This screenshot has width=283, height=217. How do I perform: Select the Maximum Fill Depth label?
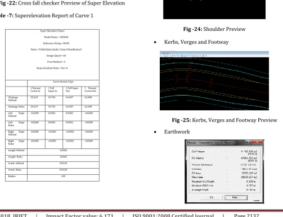point(203,186)
